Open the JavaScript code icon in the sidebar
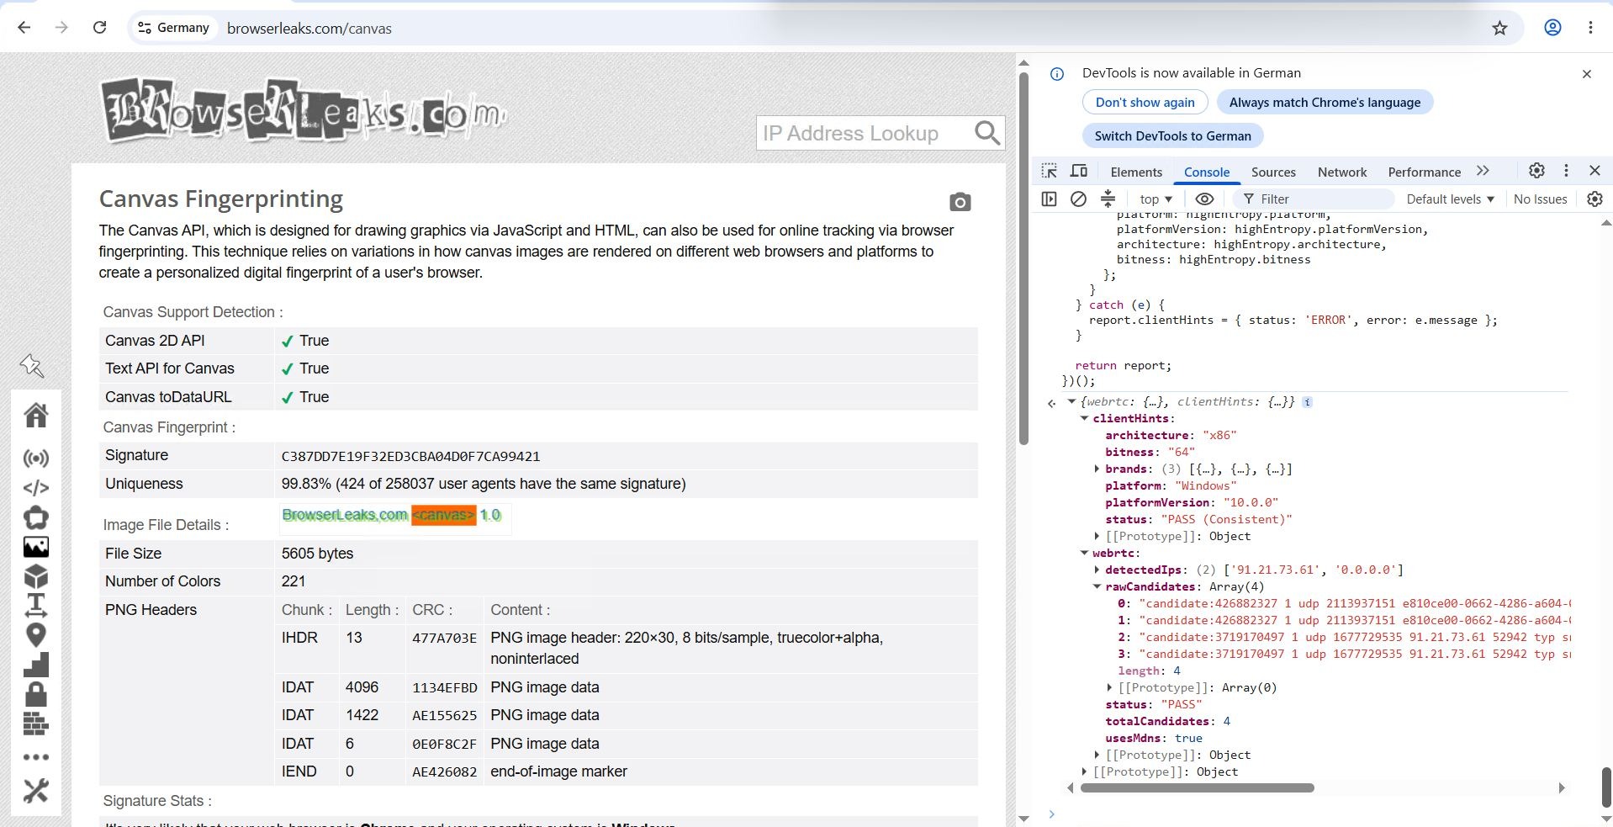Image resolution: width=1613 pixels, height=827 pixels. (36, 488)
